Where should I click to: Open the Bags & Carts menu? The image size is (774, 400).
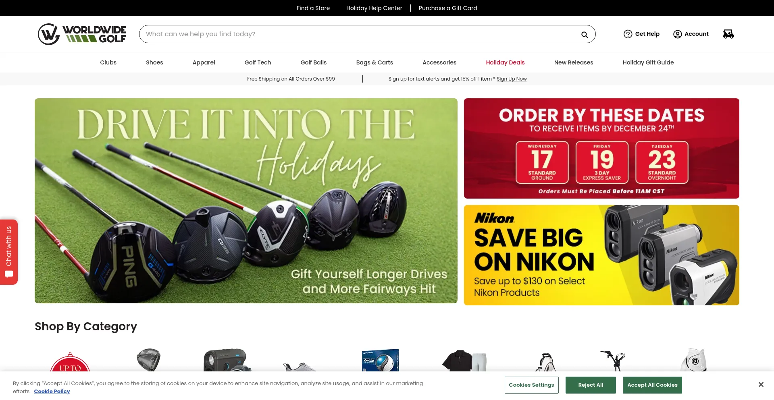[x=375, y=62]
